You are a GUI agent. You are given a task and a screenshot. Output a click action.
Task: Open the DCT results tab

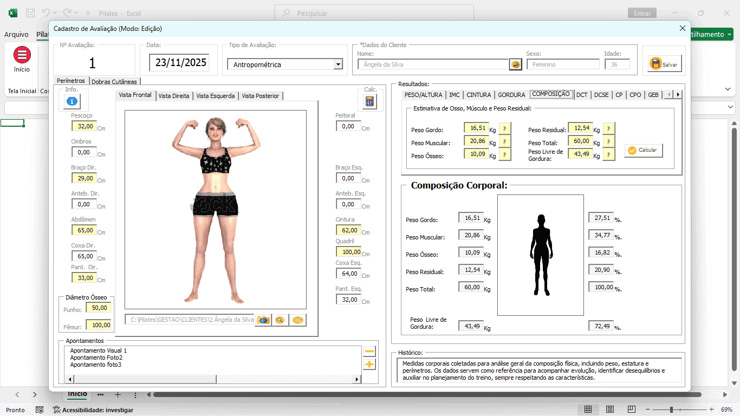point(582,95)
